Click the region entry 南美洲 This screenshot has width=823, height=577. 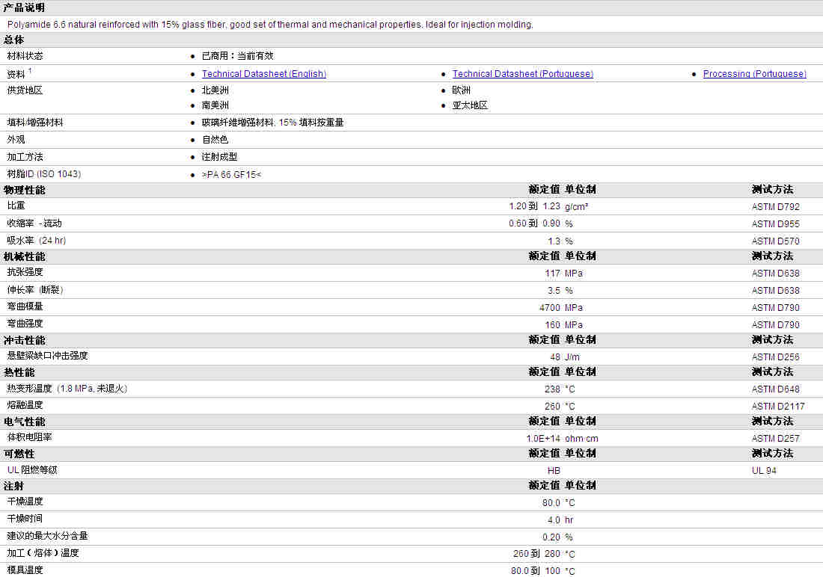point(215,105)
